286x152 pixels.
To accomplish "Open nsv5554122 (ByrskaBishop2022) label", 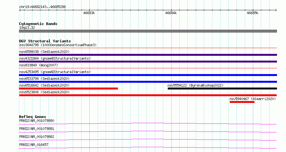I will coord(195,85).
